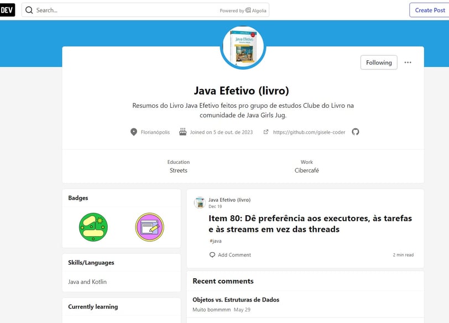The height and width of the screenshot is (323, 449).
Task: Click the external link icon beside GitHub URL
Action: tap(266, 132)
